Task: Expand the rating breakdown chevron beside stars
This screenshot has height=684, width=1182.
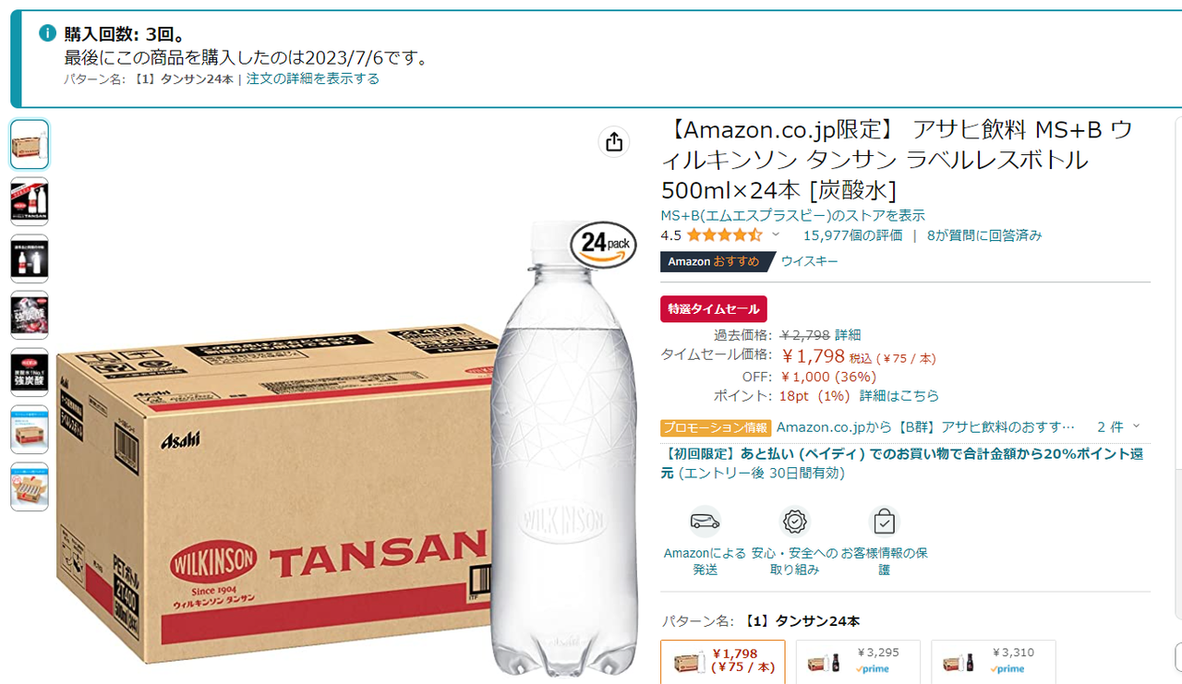Action: pos(776,234)
